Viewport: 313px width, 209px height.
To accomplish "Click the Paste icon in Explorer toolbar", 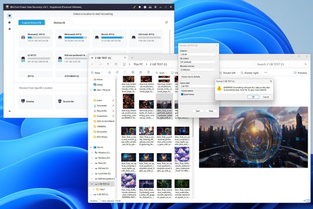I will coord(125,72).
